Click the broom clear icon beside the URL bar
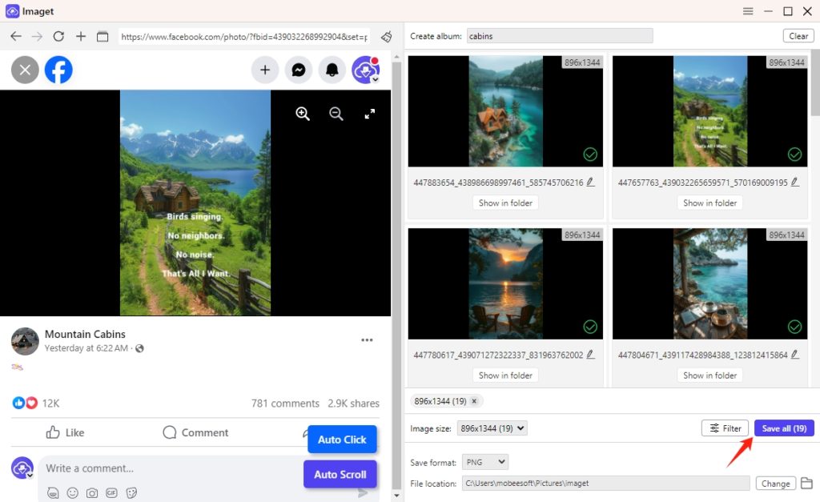This screenshot has width=820, height=502. pyautogui.click(x=386, y=36)
